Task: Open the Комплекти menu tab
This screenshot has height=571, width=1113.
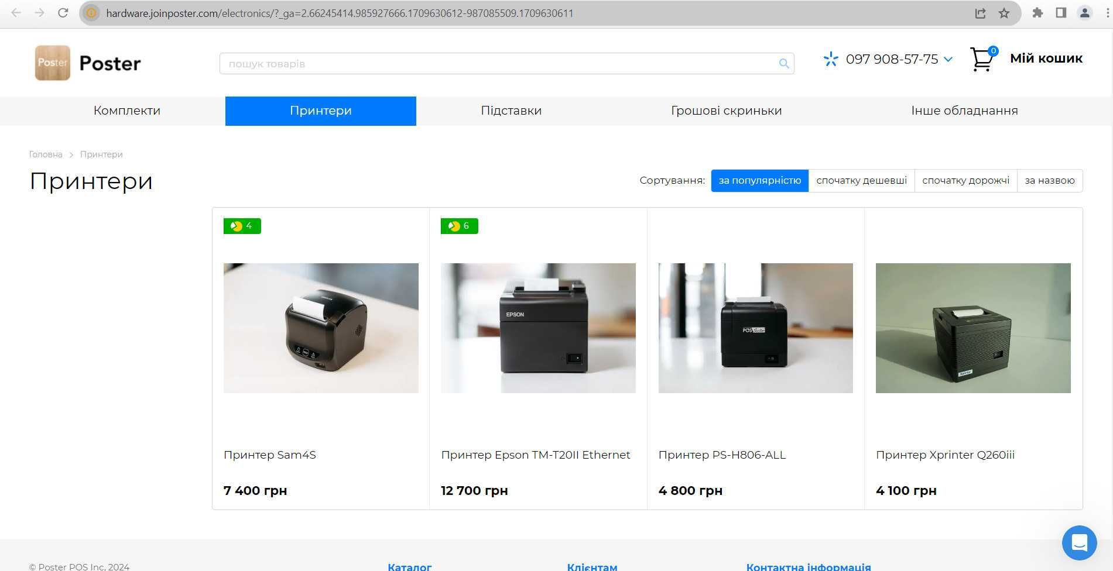Action: tap(127, 111)
